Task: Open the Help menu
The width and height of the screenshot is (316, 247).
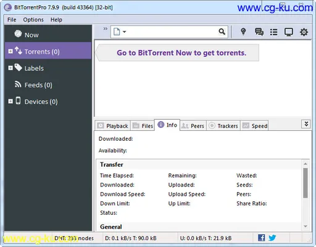Action: [x=56, y=20]
